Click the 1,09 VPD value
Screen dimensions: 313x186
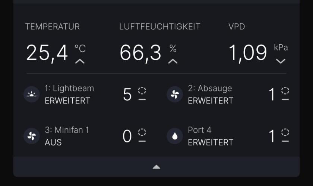tap(248, 52)
